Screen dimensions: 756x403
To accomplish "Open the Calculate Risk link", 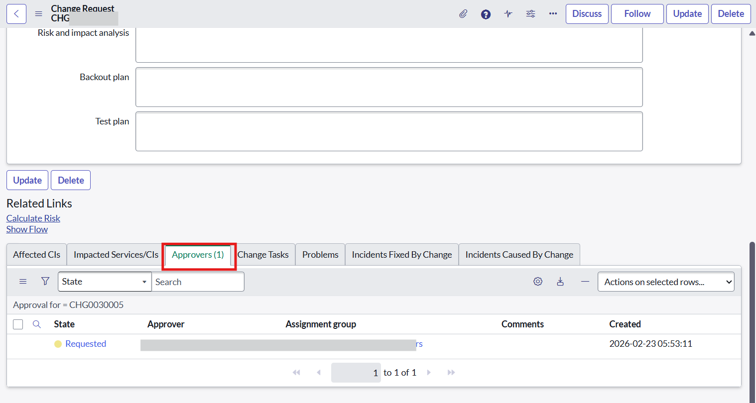I will coord(33,218).
